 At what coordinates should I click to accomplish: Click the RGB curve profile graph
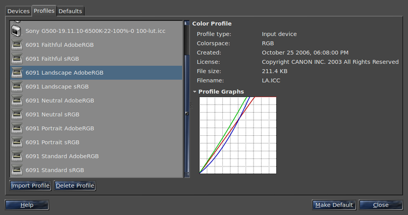pos(238,135)
